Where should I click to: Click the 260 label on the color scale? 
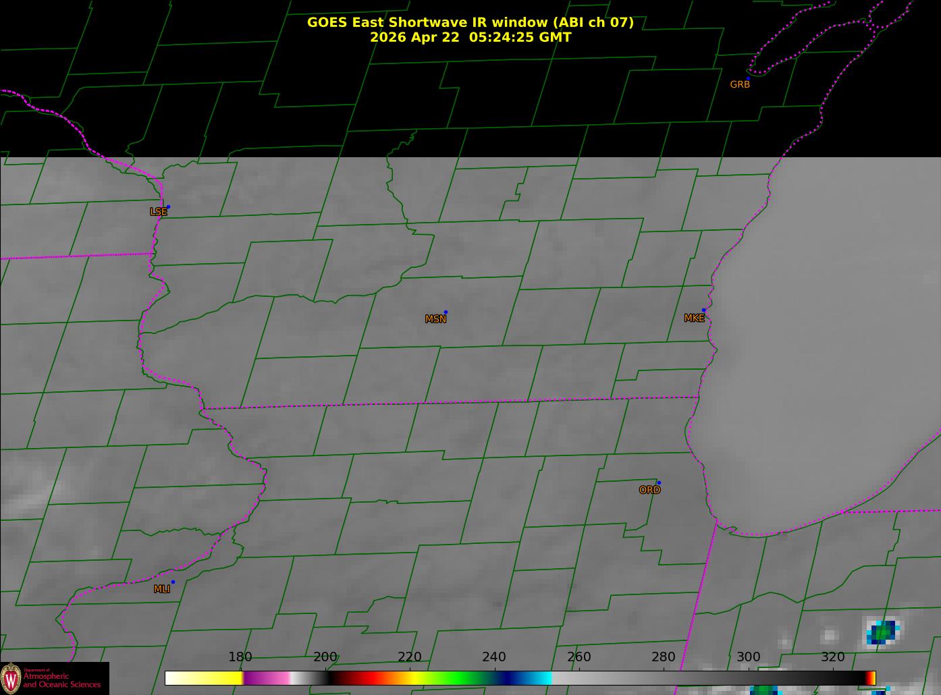point(579,657)
